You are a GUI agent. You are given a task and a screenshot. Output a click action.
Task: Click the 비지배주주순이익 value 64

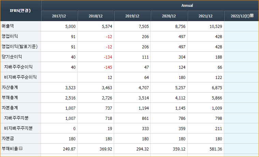(147, 78)
